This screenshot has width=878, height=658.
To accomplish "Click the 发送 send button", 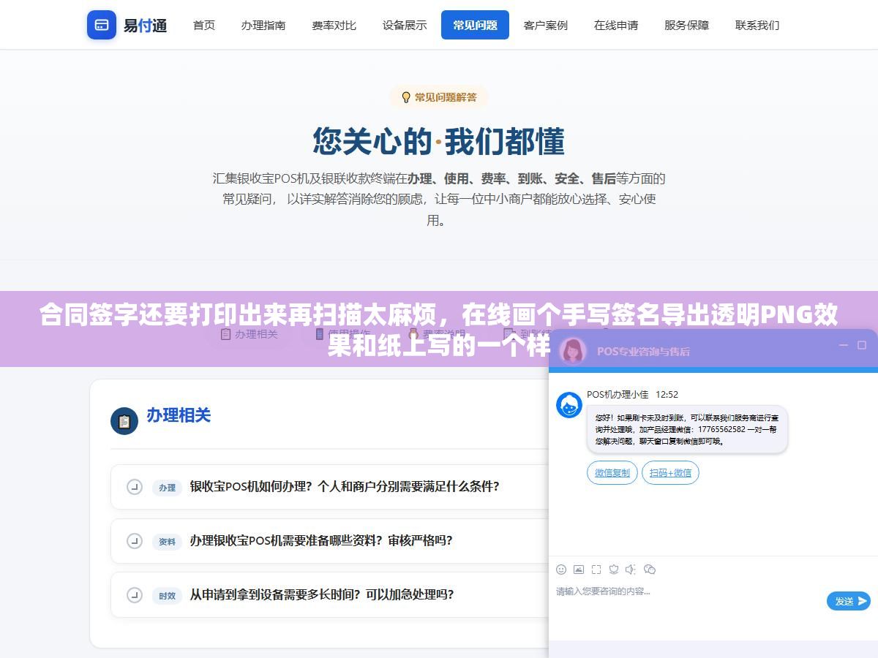I will coord(849,601).
